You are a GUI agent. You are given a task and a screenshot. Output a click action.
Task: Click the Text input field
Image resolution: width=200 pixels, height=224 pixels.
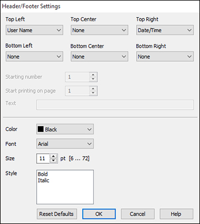coord(115,105)
